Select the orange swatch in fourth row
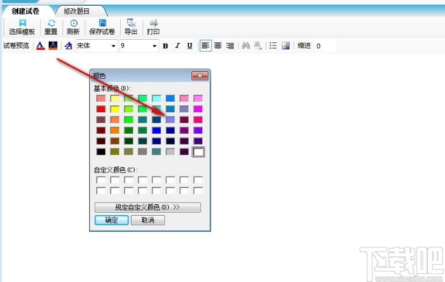The height and width of the screenshot is (282, 445). point(114,130)
